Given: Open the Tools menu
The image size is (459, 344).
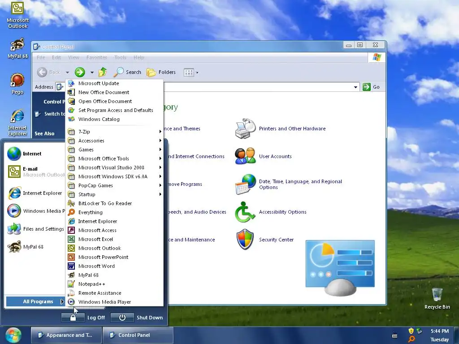Looking at the screenshot, I should pyautogui.click(x=120, y=58).
